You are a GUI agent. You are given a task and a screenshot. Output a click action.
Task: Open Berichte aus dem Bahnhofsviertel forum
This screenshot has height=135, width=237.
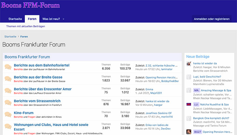[x=42, y=65]
